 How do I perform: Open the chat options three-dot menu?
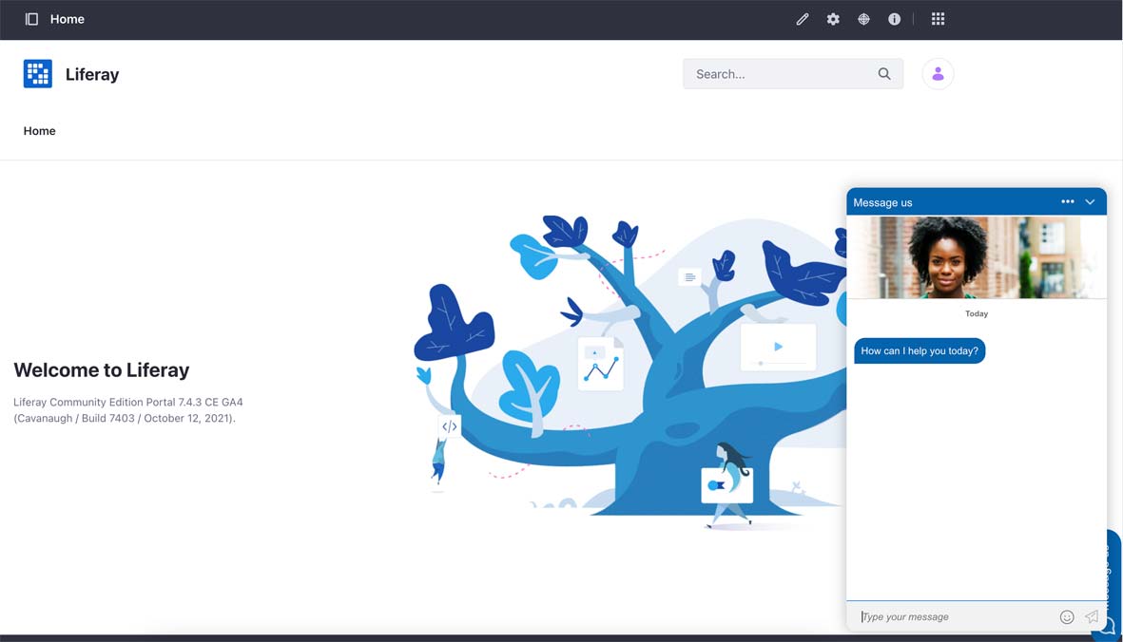(x=1067, y=202)
